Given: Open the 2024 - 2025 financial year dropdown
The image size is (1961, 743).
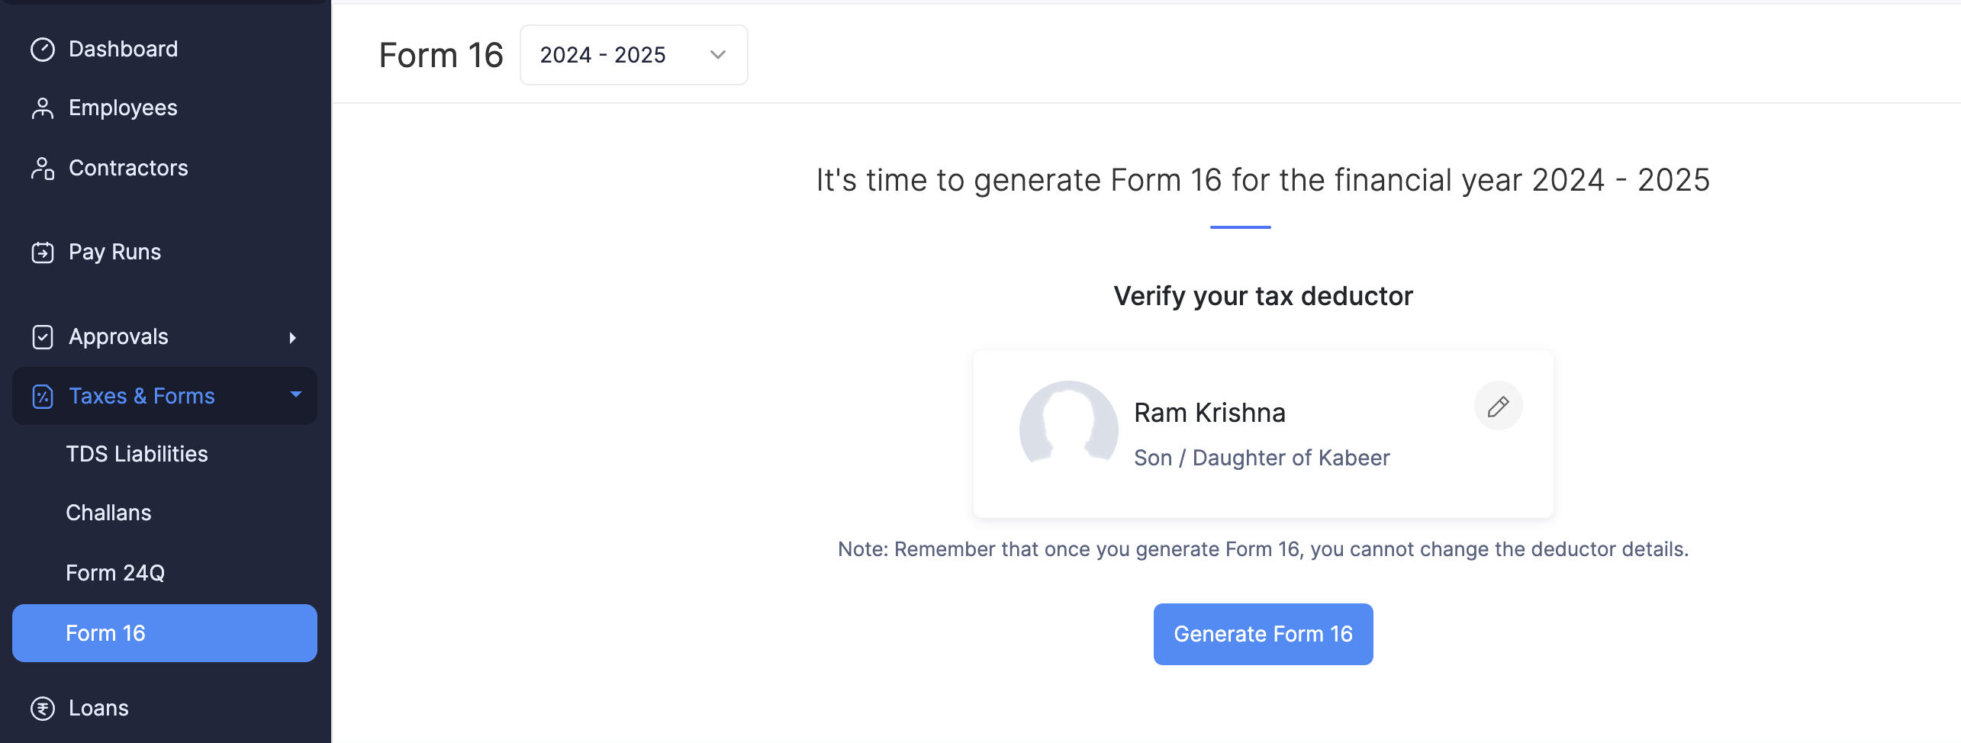Looking at the screenshot, I should coord(633,54).
